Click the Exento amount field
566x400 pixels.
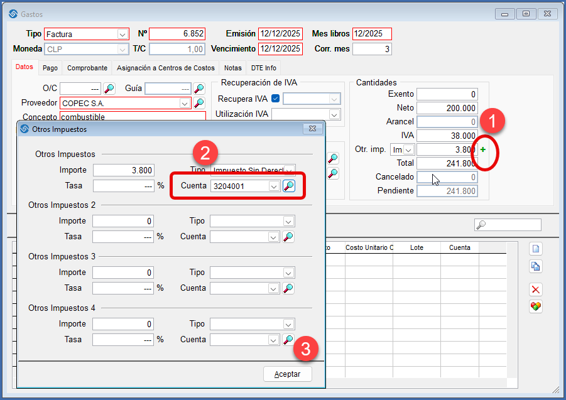pyautogui.click(x=447, y=94)
